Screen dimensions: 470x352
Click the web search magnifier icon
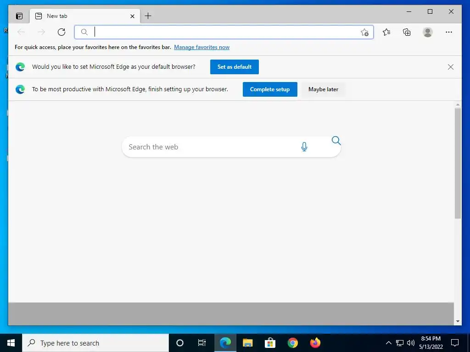(x=336, y=141)
